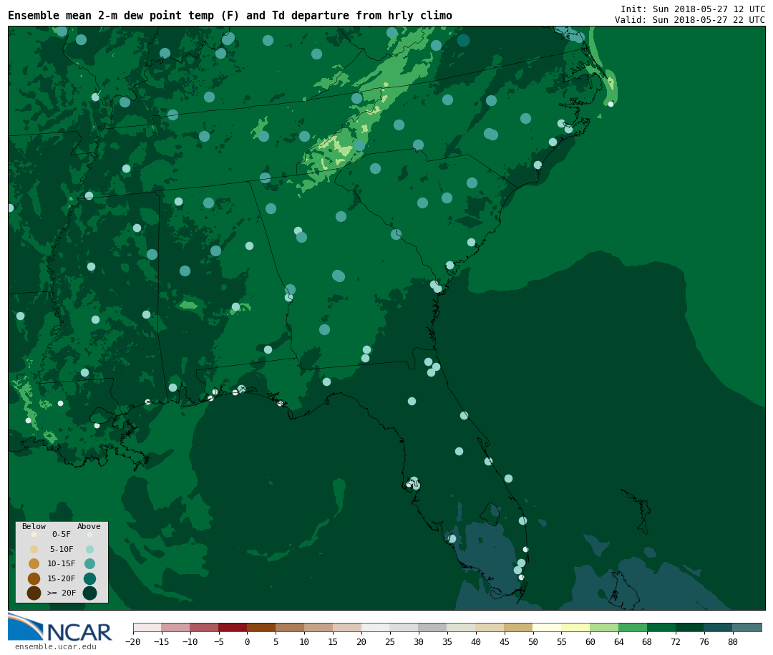Select the >= 20F legend label
Screen dimensions: 773x655
tap(61, 593)
